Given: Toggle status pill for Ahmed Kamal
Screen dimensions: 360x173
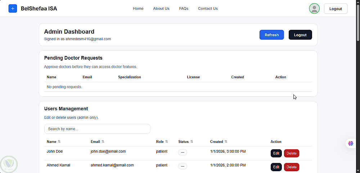Looking at the screenshot, I should 183,166.
